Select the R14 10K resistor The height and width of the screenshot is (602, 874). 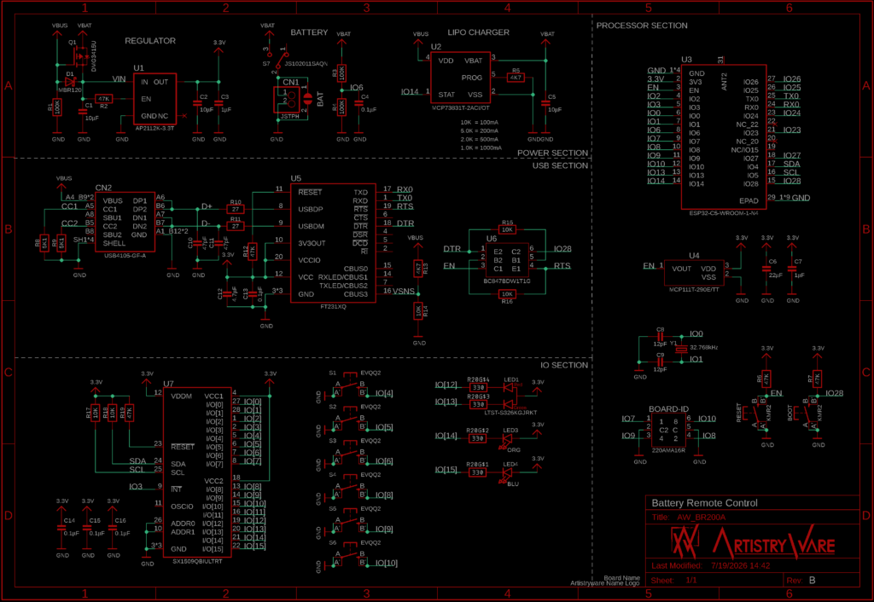click(418, 311)
